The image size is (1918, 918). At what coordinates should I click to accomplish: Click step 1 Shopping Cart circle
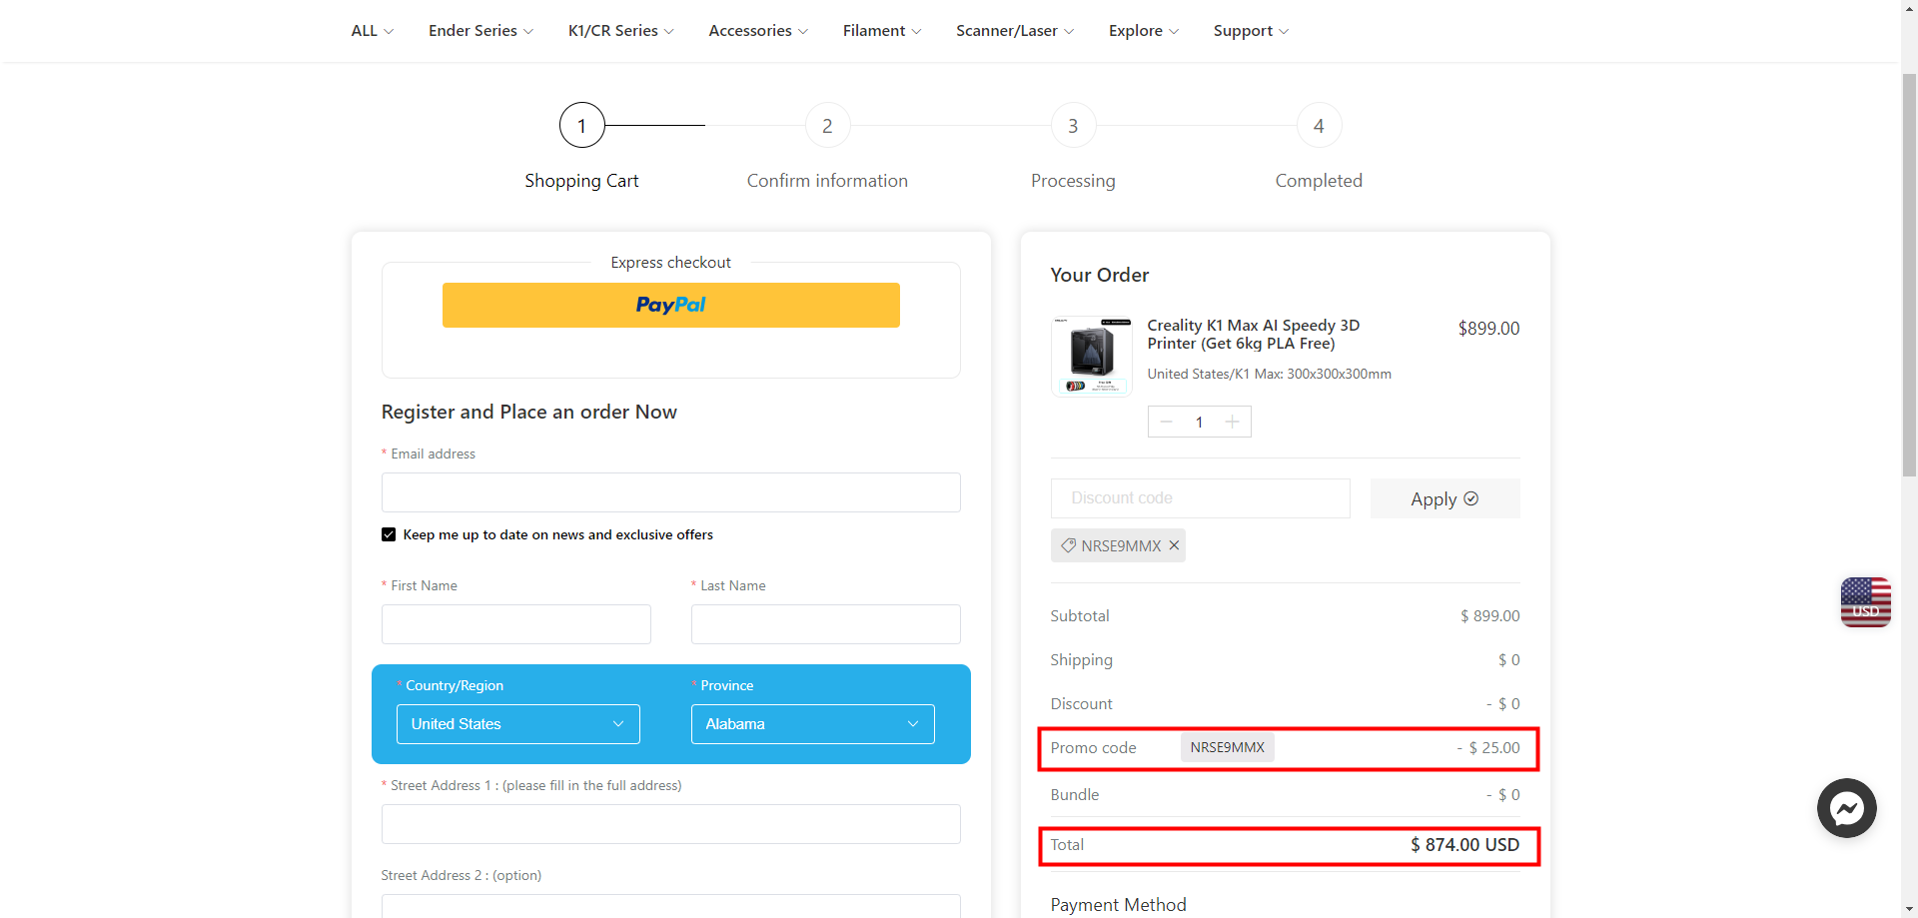point(581,125)
